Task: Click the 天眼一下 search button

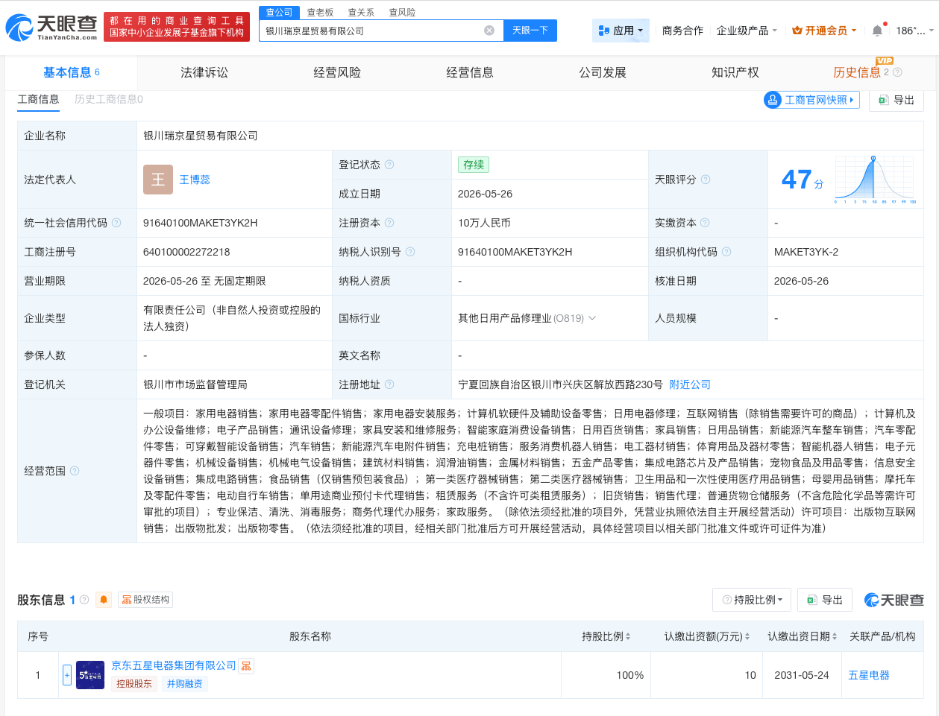Action: tap(530, 31)
